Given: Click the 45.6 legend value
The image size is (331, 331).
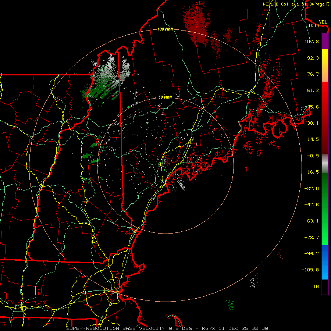Looking at the screenshot, I should [313, 107].
